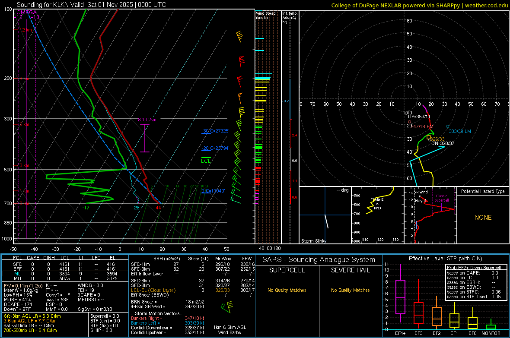Select the highlighted ML parcel row
This screenshot has height=338, width=510.
65,274
